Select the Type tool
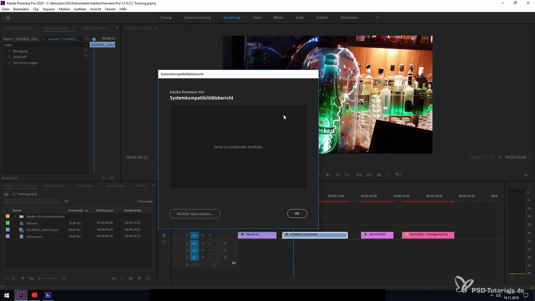 tap(164, 243)
